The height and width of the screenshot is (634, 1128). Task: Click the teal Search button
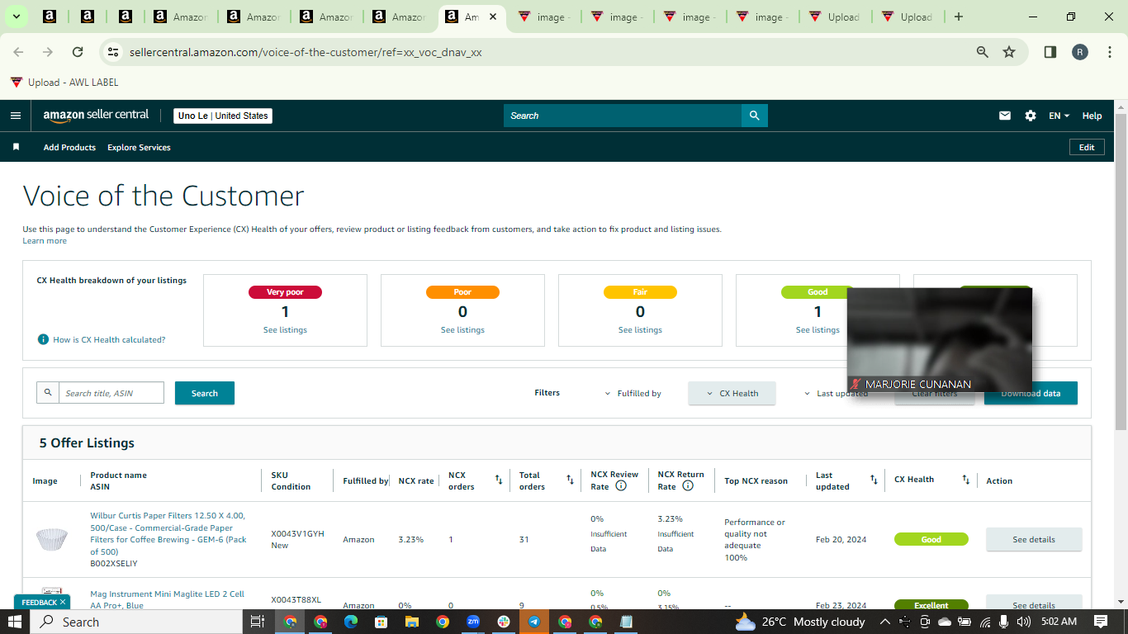[x=205, y=393]
